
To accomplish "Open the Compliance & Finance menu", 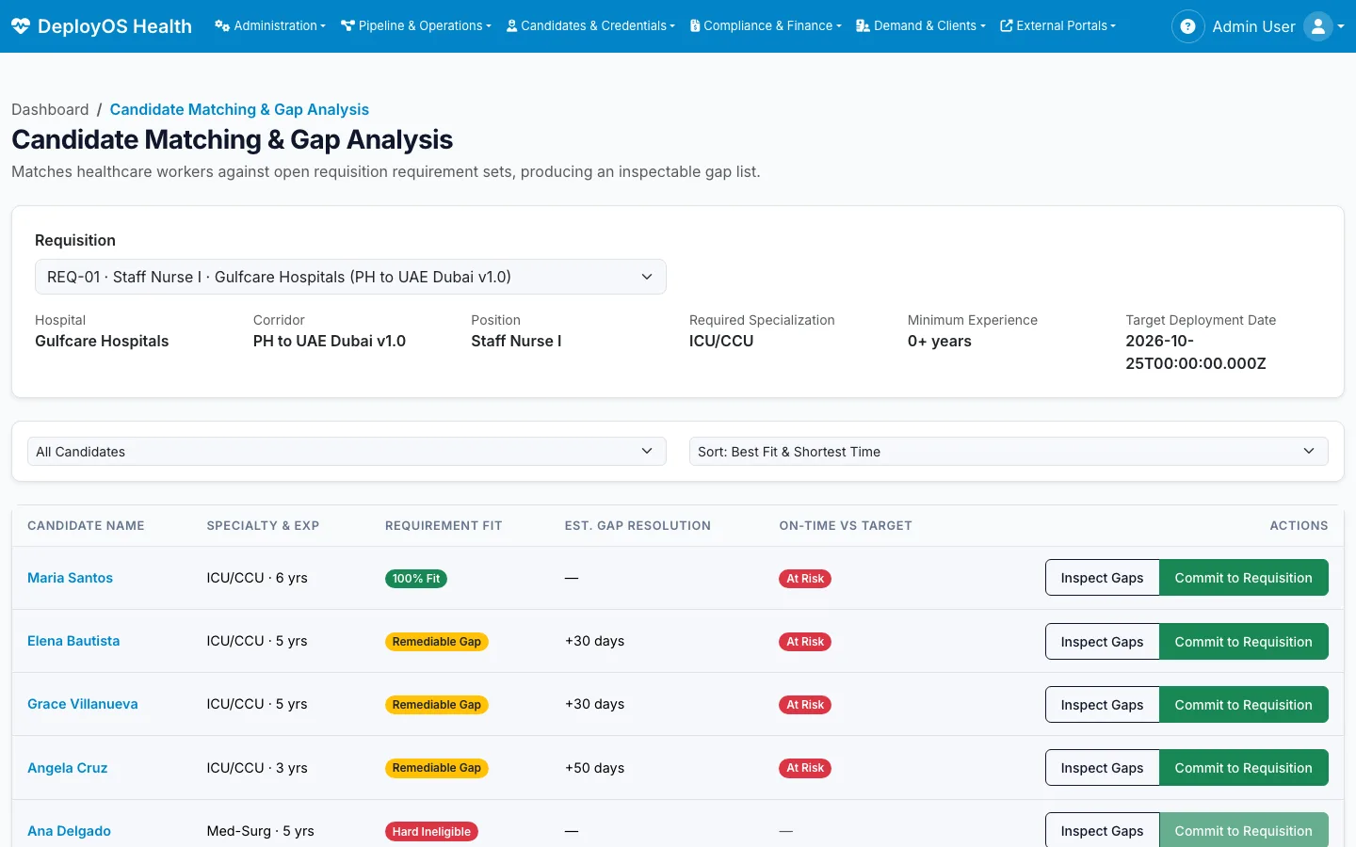I will [766, 26].
